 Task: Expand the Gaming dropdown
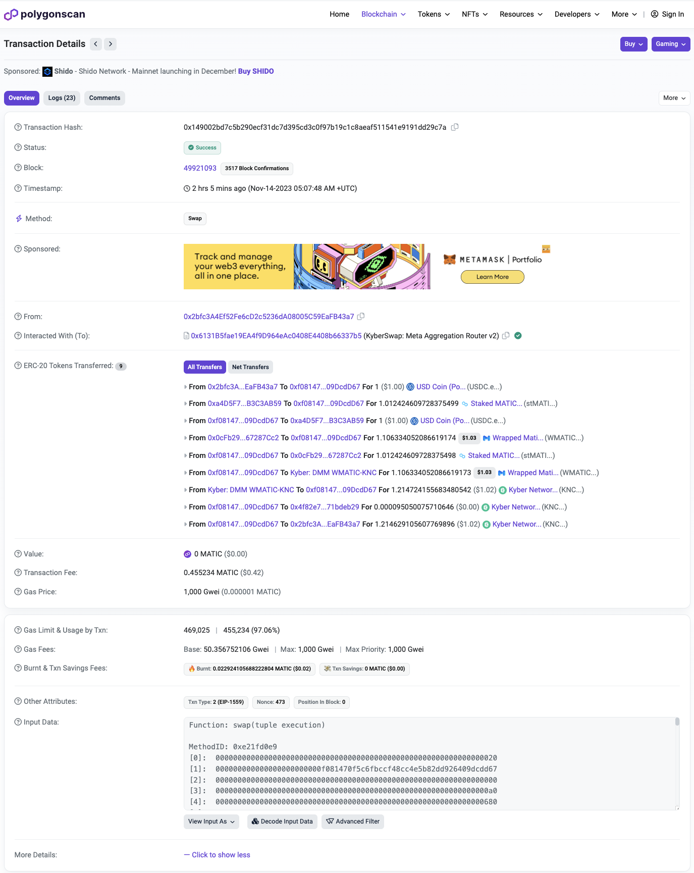(670, 44)
